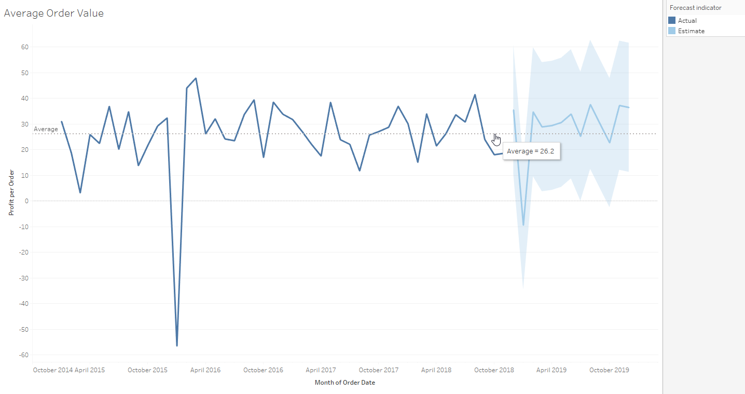745x394 pixels.
Task: Click the 60 tick on the y-axis
Action: (24, 47)
